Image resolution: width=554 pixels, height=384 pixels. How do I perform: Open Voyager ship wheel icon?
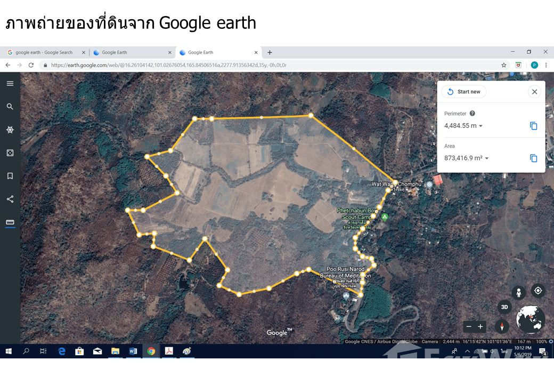pyautogui.click(x=10, y=130)
